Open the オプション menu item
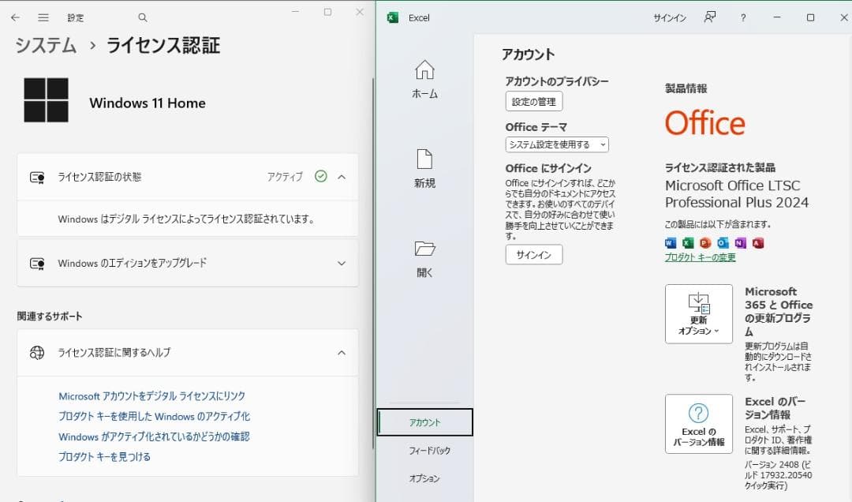This screenshot has width=852, height=502. (425, 478)
